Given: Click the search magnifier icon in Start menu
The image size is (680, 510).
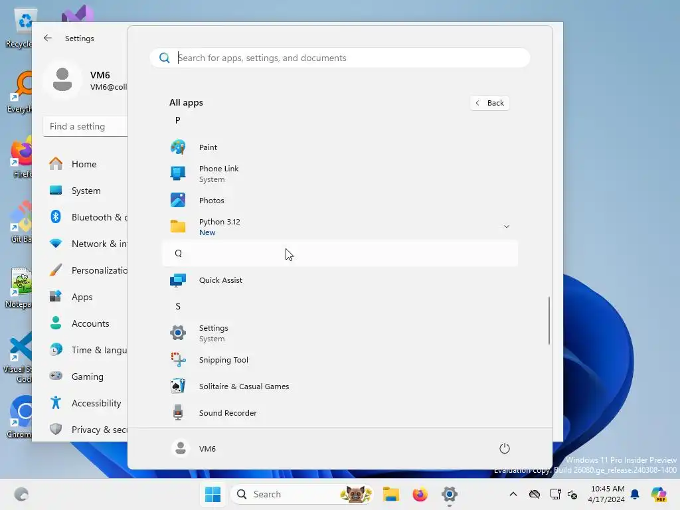Looking at the screenshot, I should (x=165, y=58).
